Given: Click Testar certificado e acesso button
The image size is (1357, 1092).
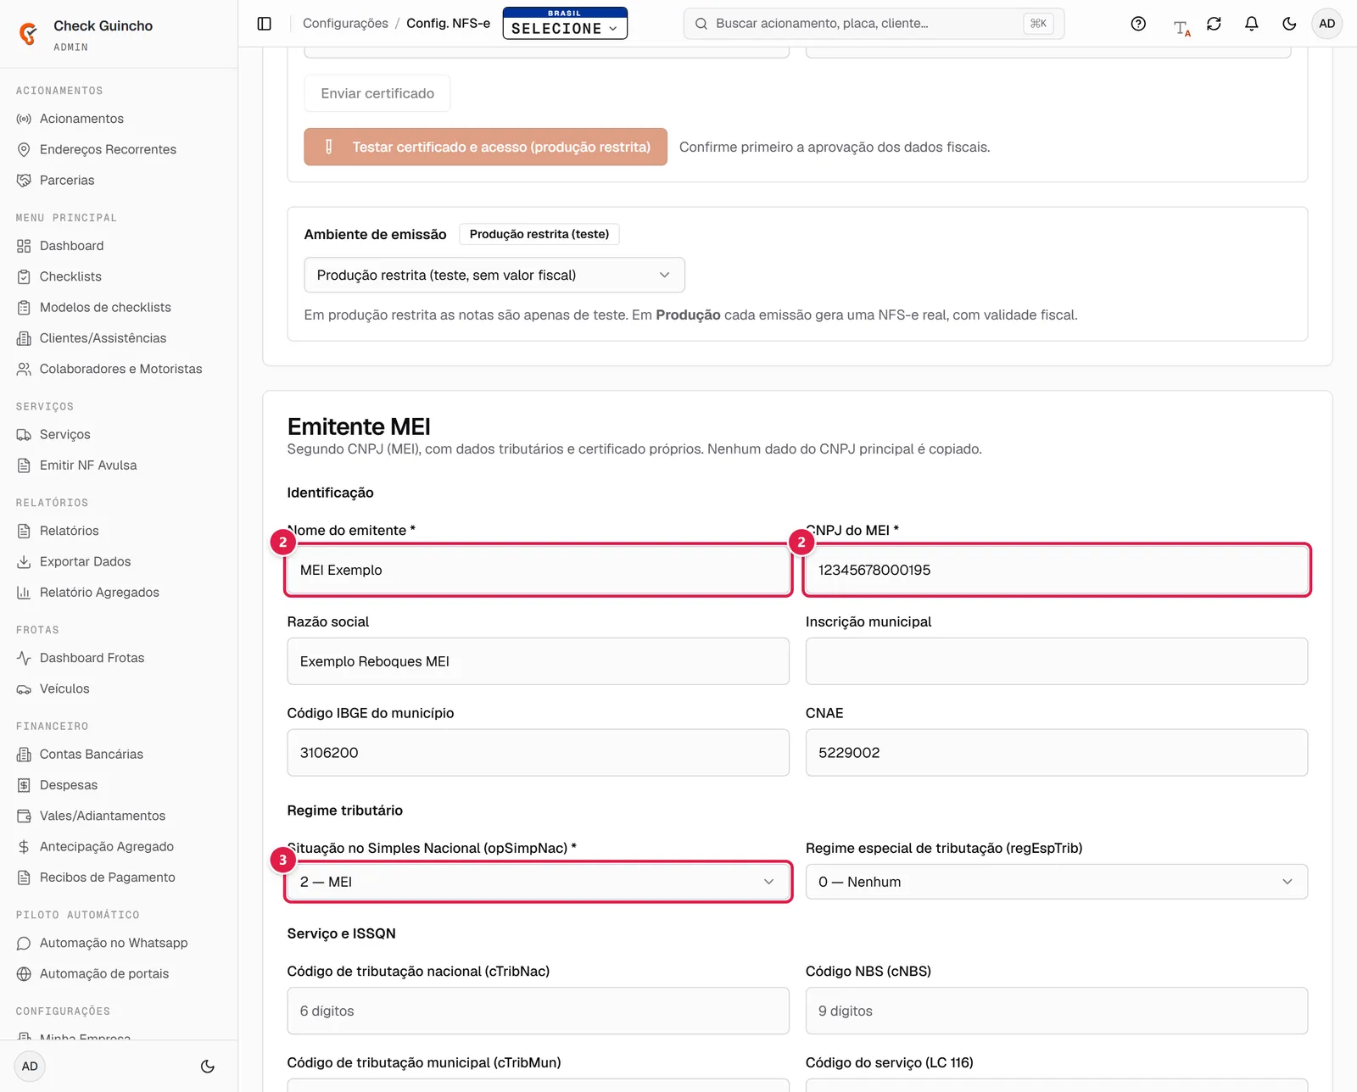Looking at the screenshot, I should point(486,147).
